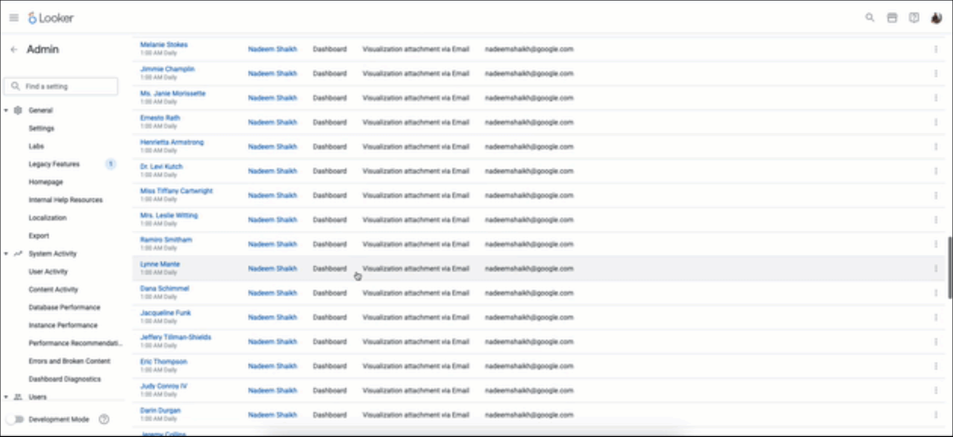Open the main hamburger menu
Screen dimensions: 953x437
14,18
